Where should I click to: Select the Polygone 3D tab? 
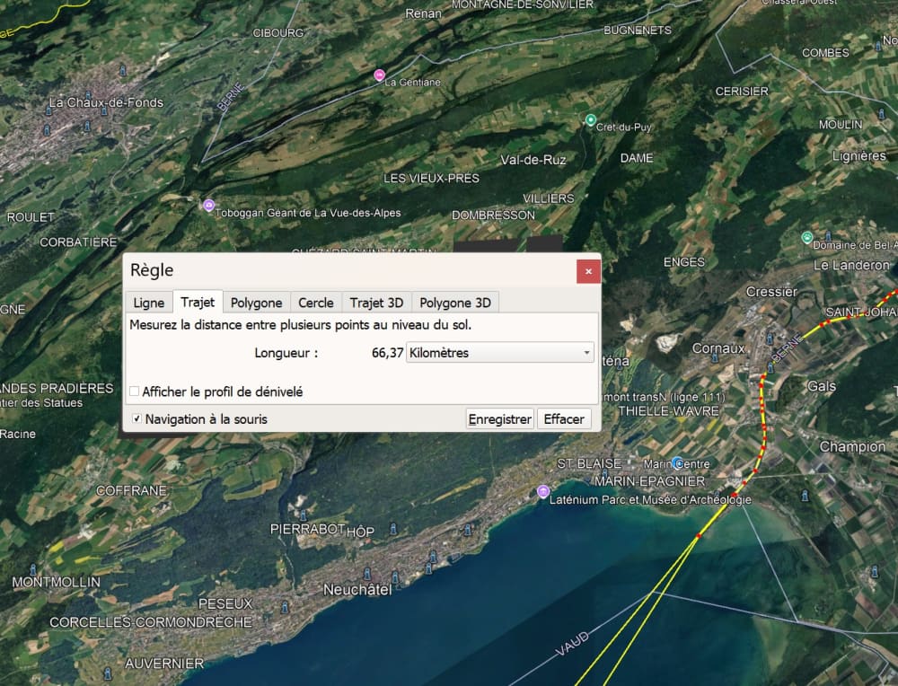click(455, 303)
